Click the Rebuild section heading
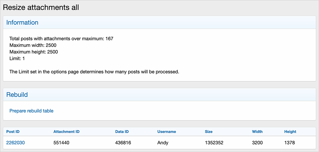The height and width of the screenshot is (152, 319). (17, 94)
